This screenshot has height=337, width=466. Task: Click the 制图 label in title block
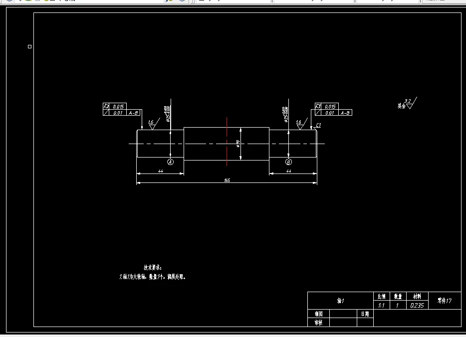(x=319, y=314)
